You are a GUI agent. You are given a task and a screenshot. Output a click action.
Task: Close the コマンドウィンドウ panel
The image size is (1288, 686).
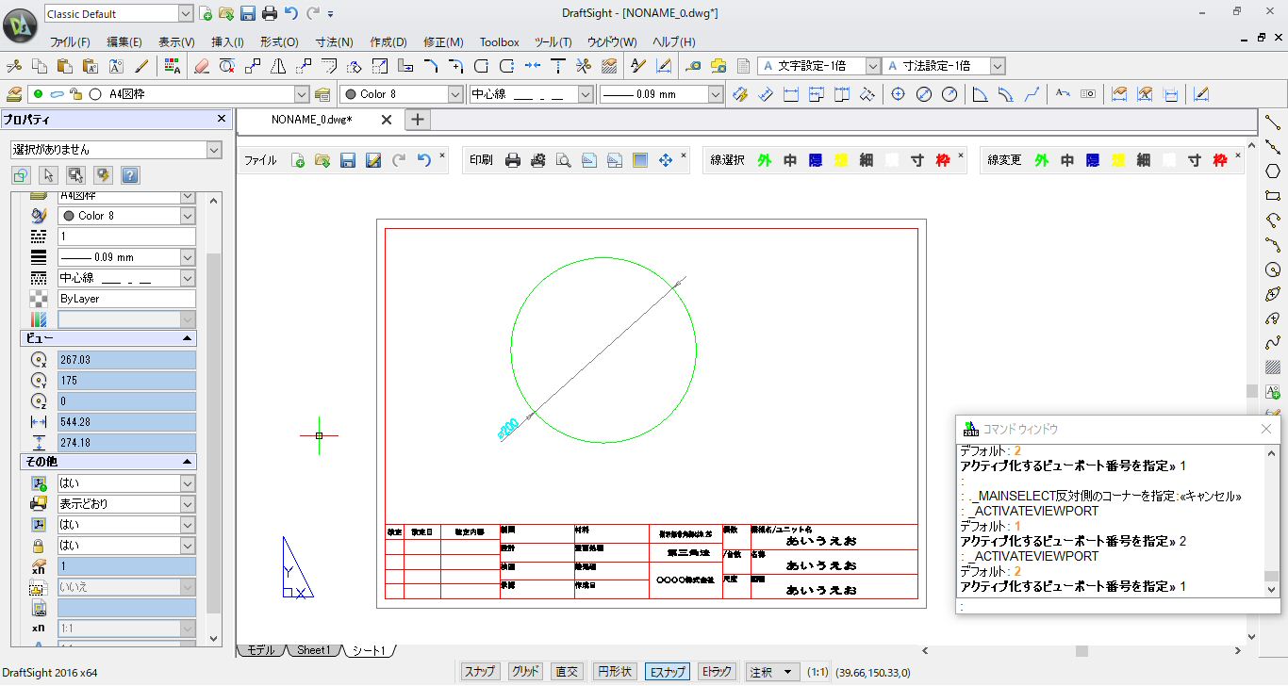tap(1266, 429)
